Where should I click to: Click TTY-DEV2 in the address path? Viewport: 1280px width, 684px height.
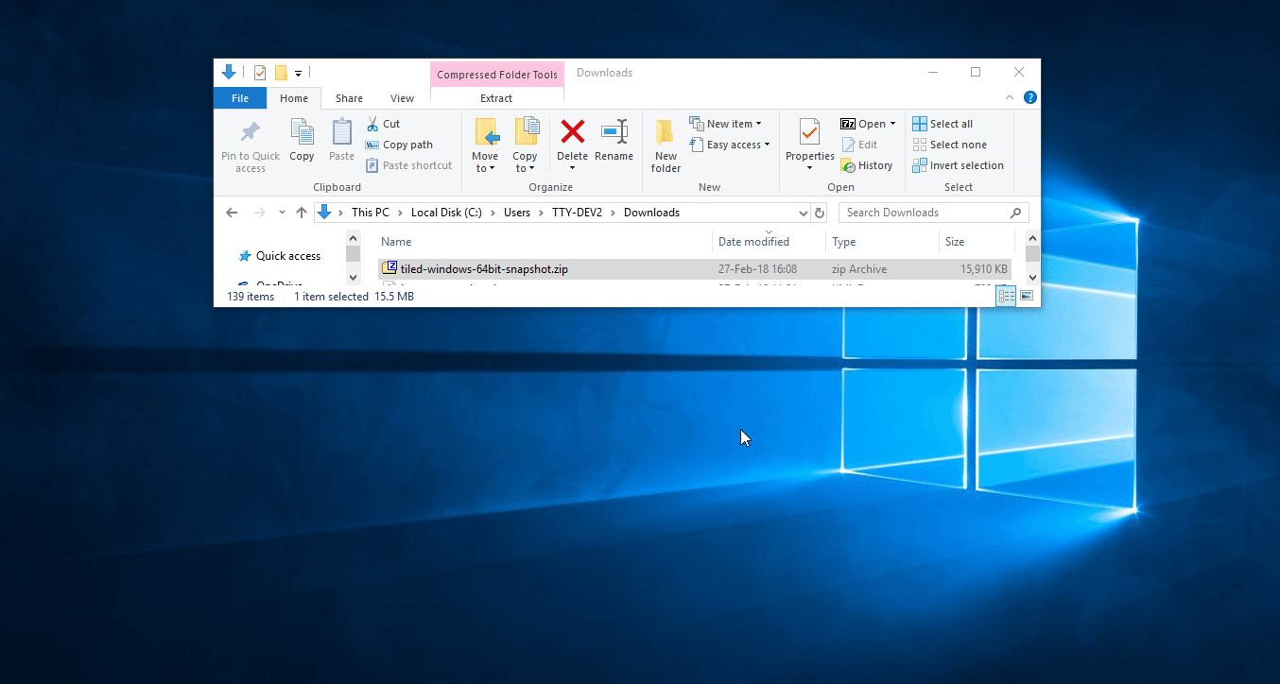click(x=579, y=213)
